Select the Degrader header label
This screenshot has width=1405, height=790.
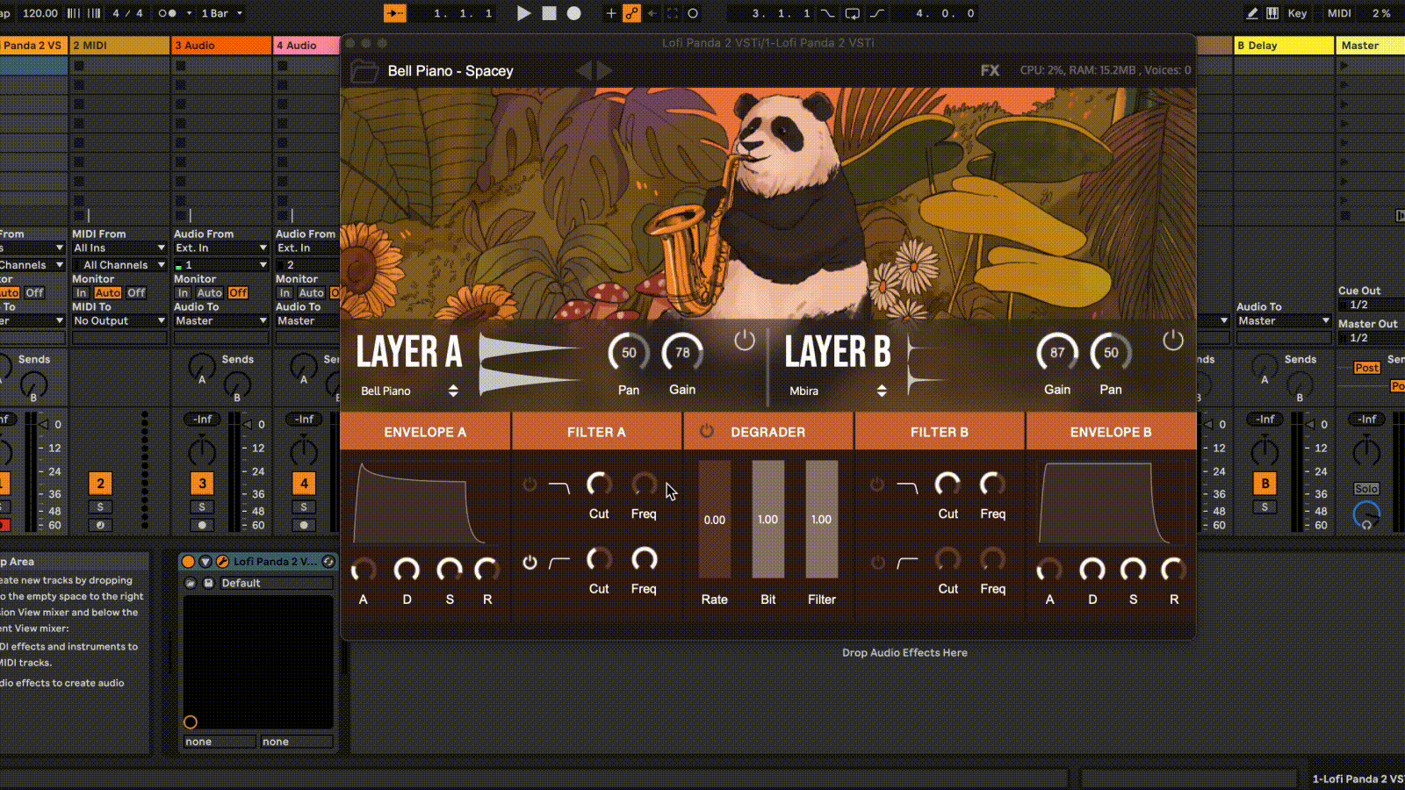[767, 432]
